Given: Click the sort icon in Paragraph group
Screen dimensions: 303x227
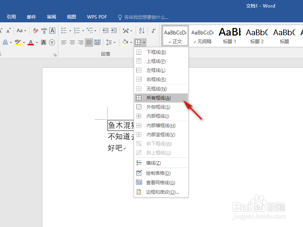Looking at the screenshot, I should pyautogui.click(x=141, y=30).
